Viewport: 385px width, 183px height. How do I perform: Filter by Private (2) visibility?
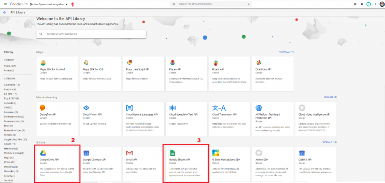(9, 70)
